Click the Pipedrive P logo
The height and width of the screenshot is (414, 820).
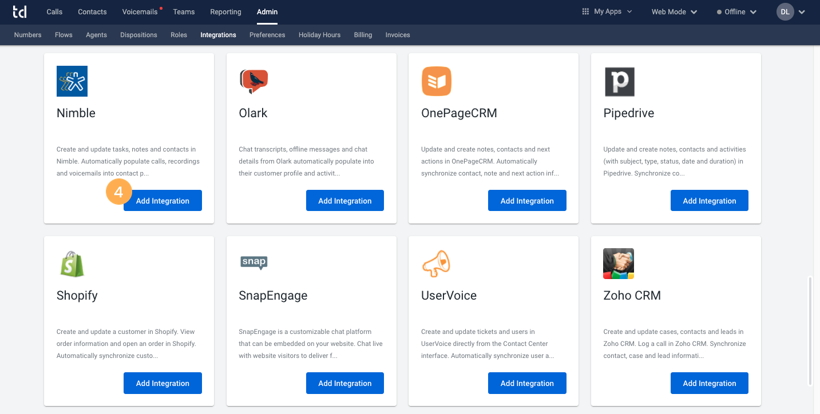[619, 81]
